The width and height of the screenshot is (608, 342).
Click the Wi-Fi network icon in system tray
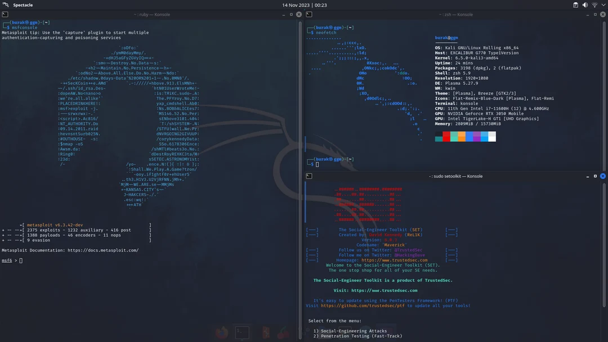[594, 4]
